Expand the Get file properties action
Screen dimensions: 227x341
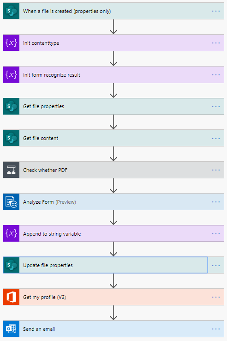pos(113,106)
